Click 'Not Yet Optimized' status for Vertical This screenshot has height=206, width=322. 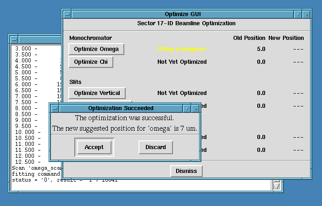point(182,93)
